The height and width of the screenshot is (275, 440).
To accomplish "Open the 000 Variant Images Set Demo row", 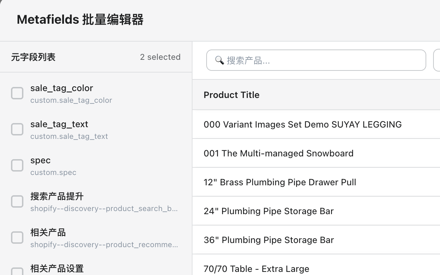I will point(302,124).
